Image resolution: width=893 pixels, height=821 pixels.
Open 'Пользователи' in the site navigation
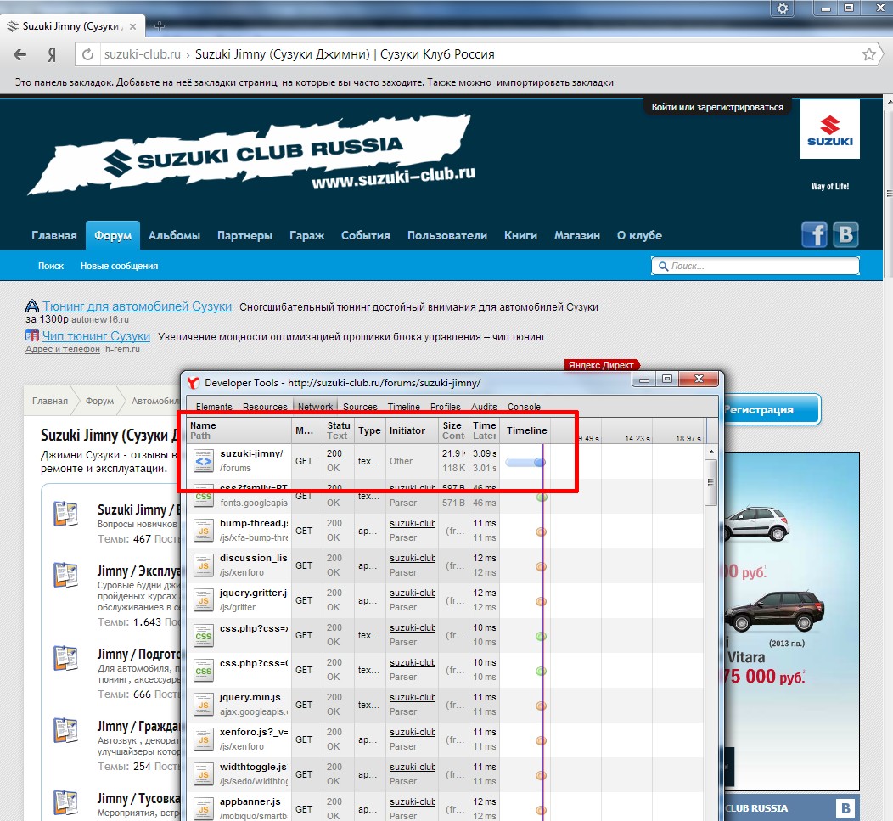(447, 235)
